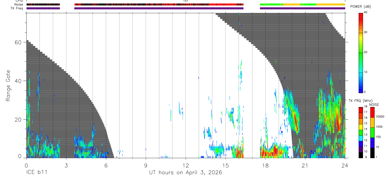Click the 'Noise' strip row label
Viewport: 388px width, 179px height.
19,4
